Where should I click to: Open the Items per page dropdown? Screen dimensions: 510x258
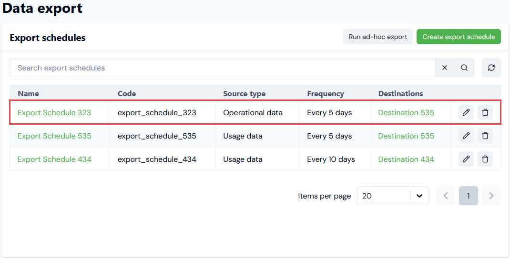(x=393, y=196)
